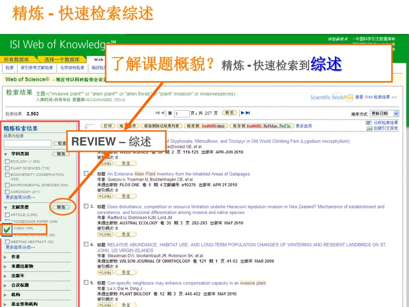Open the 排序方式 sort dropdown
The width and height of the screenshot is (409, 307).
385,114
